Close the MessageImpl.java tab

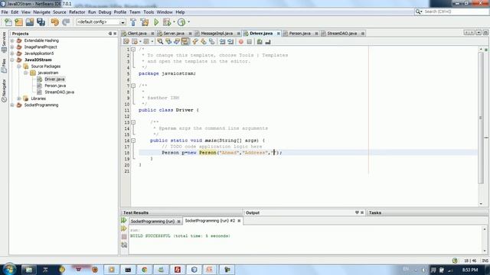(x=238, y=34)
